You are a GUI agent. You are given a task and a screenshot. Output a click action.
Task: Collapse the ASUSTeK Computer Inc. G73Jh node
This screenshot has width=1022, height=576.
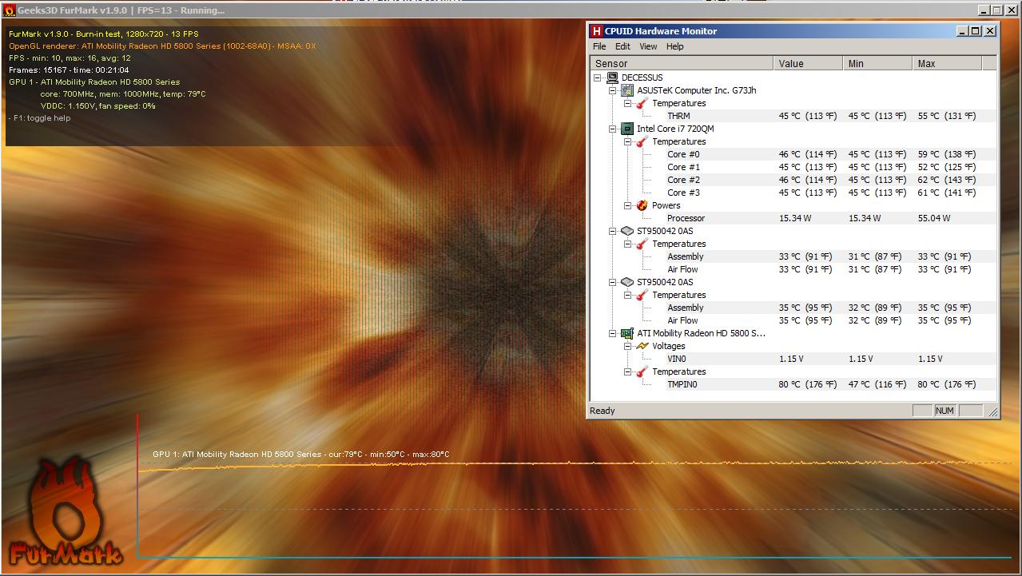[x=613, y=90]
